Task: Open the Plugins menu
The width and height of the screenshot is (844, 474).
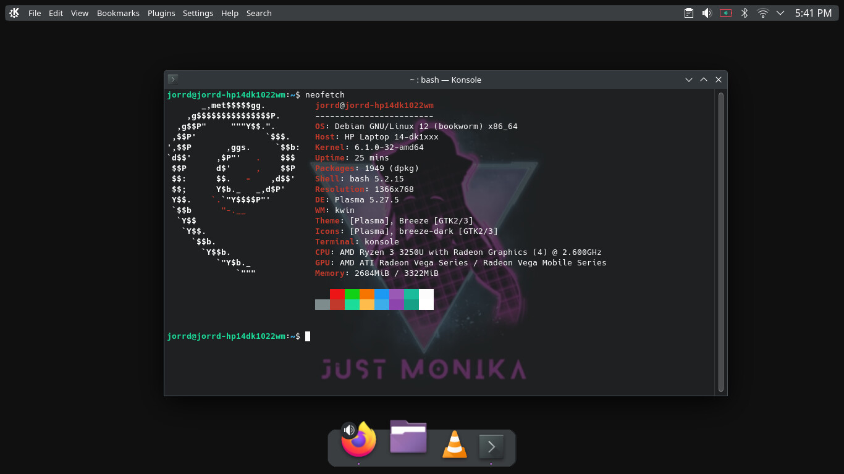Action: [161, 13]
